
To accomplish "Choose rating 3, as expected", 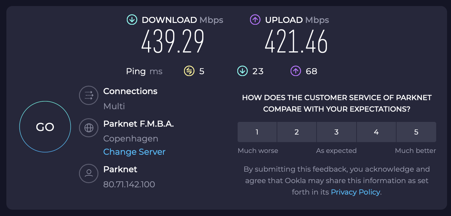I will (x=336, y=132).
